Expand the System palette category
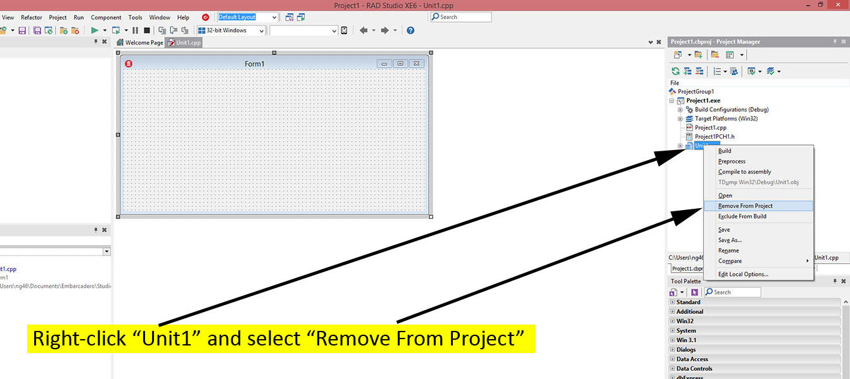 coord(673,331)
